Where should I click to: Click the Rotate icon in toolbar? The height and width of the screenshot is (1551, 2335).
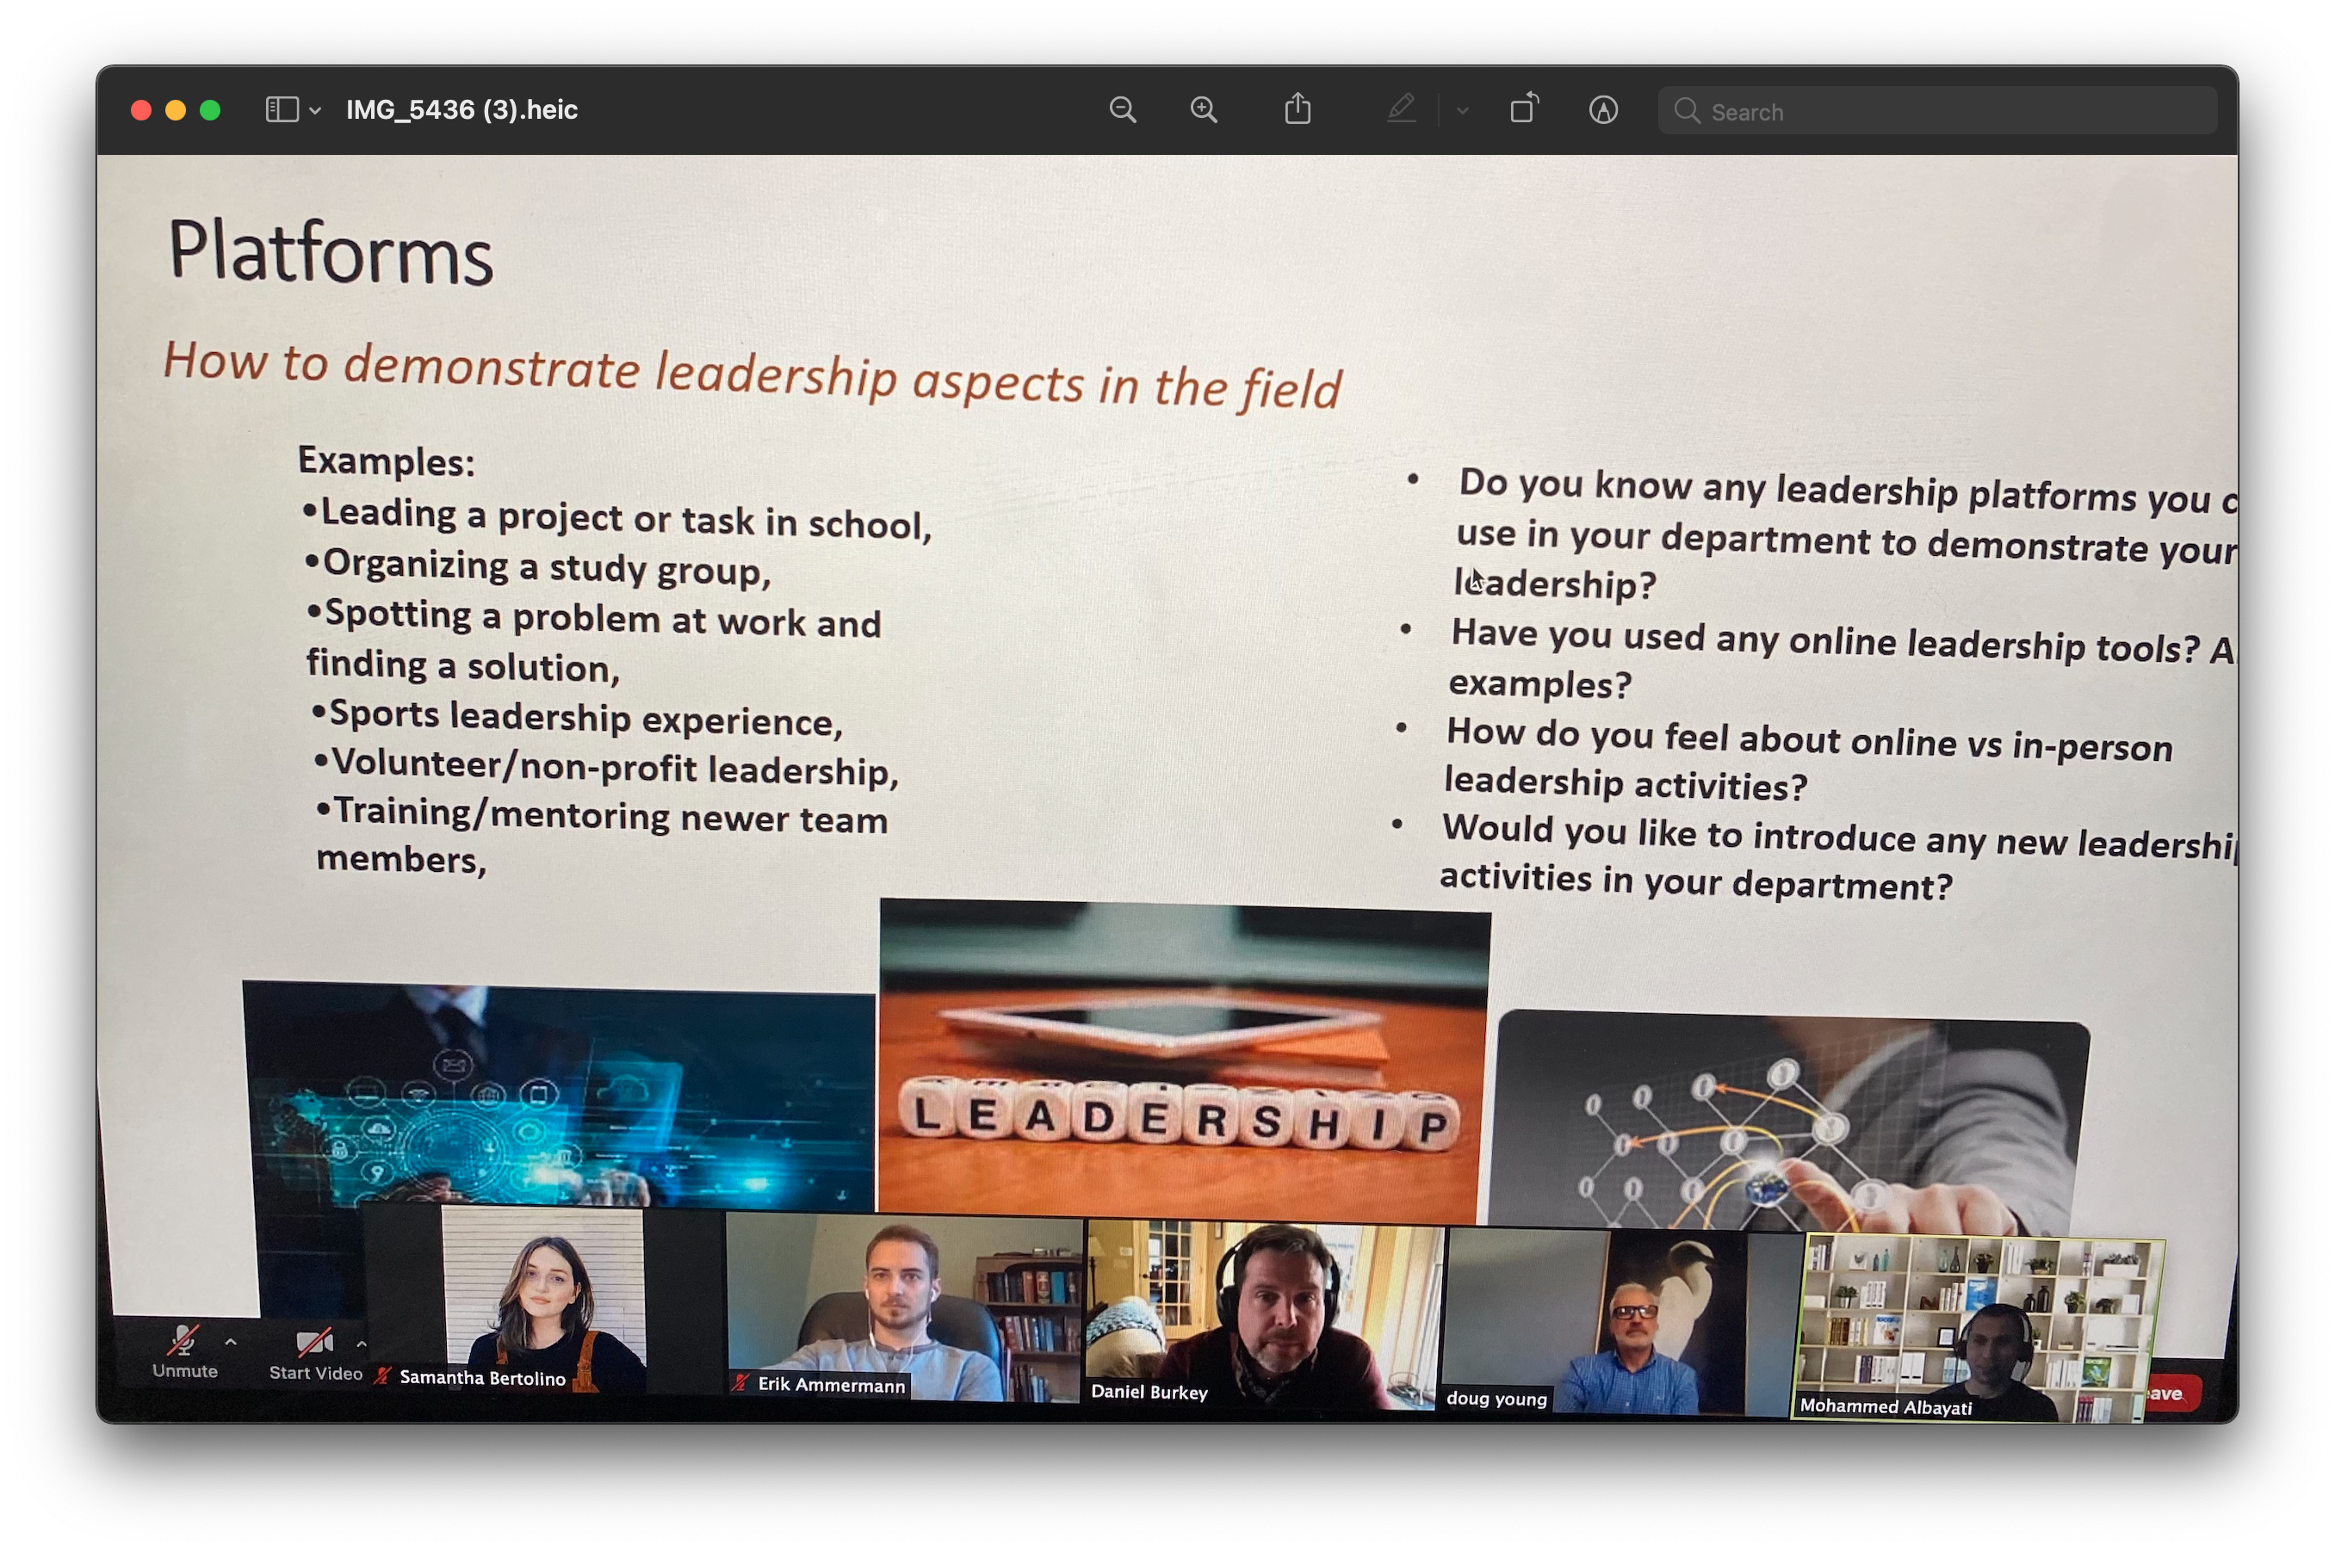pyautogui.click(x=1525, y=108)
